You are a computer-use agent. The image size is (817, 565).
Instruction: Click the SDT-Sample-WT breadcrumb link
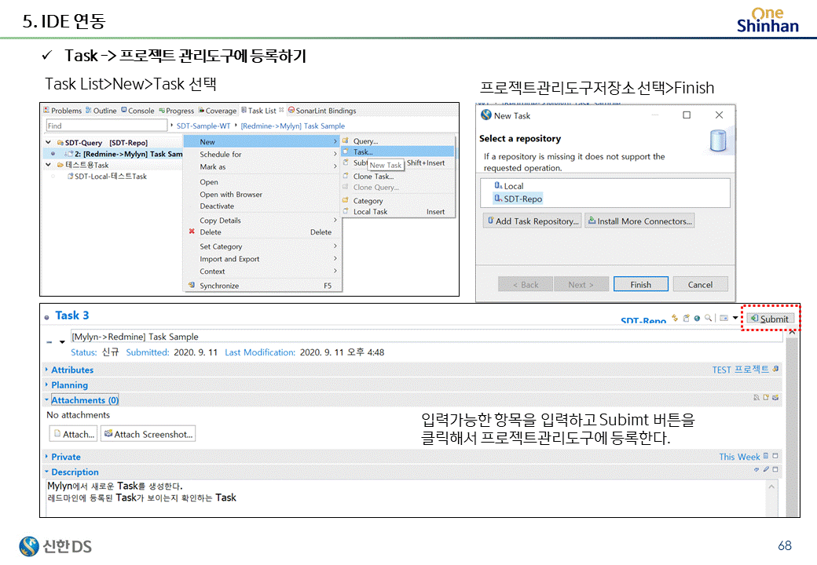(203, 126)
